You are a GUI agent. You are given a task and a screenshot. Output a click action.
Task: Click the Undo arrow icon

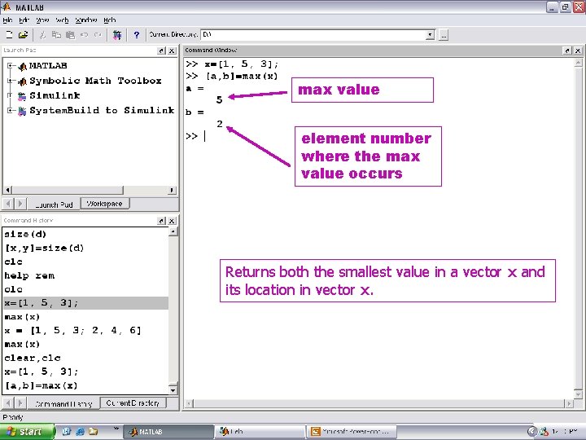[x=85, y=35]
